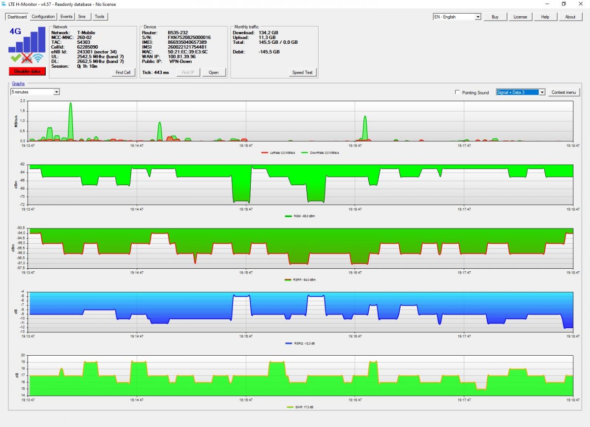590x427 pixels.
Task: Click the green DownRate legend swatch
Action: click(305, 152)
